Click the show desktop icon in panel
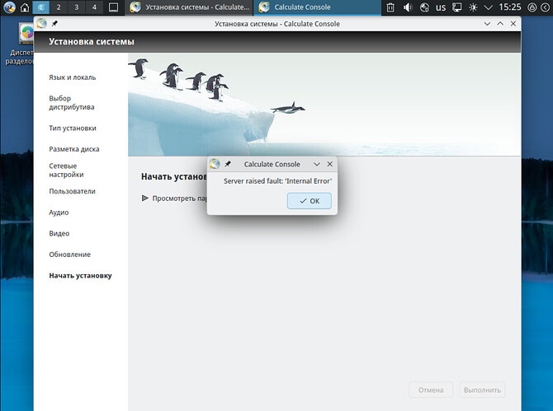Screen dimensions: 553x411 (x=113, y=7)
